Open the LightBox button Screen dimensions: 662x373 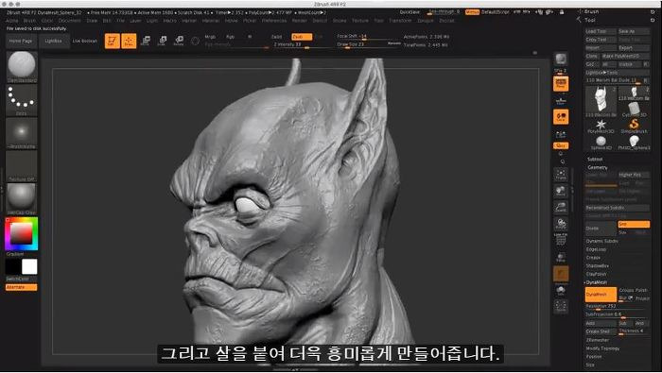(54, 41)
